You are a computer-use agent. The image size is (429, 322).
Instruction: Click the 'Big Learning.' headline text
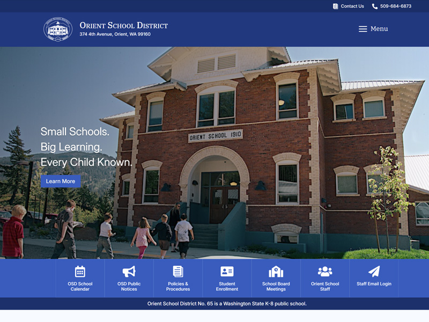71,147
